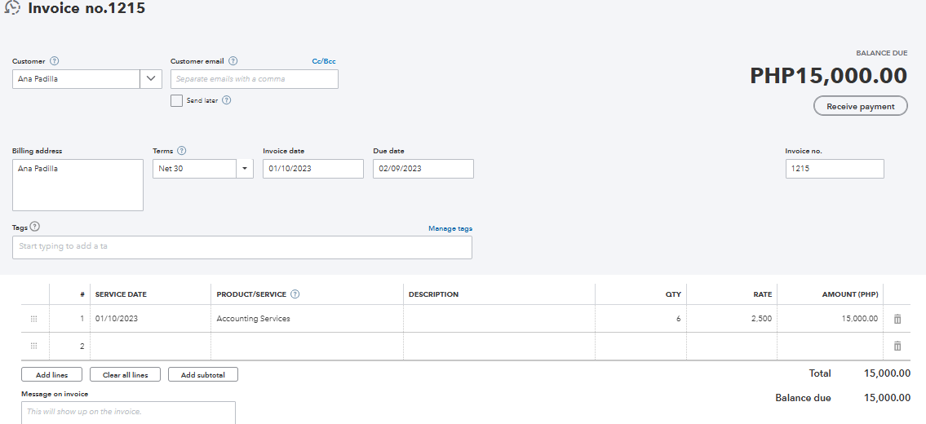The width and height of the screenshot is (926, 424).
Task: Expand the Customer dropdown arrow
Action: coord(151,79)
